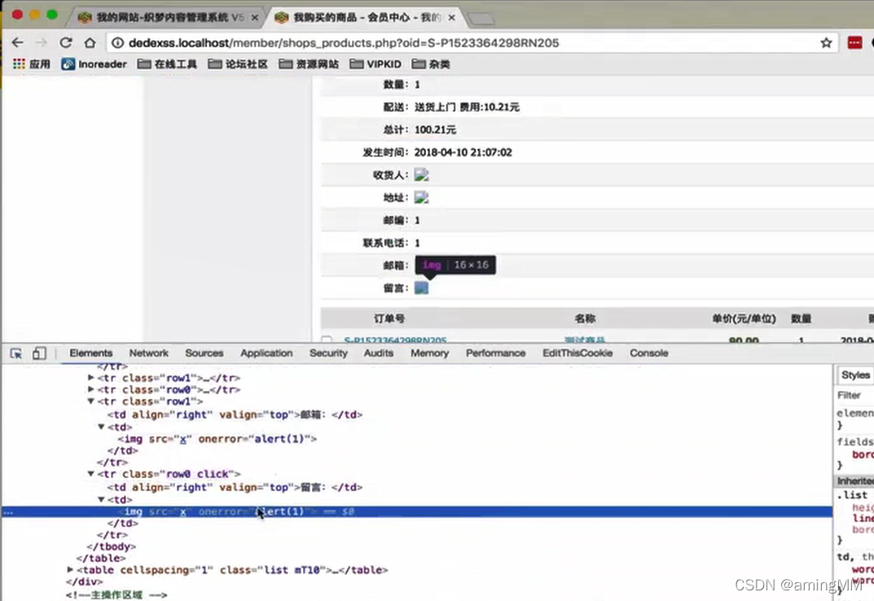Click the red extension icon

854,42
